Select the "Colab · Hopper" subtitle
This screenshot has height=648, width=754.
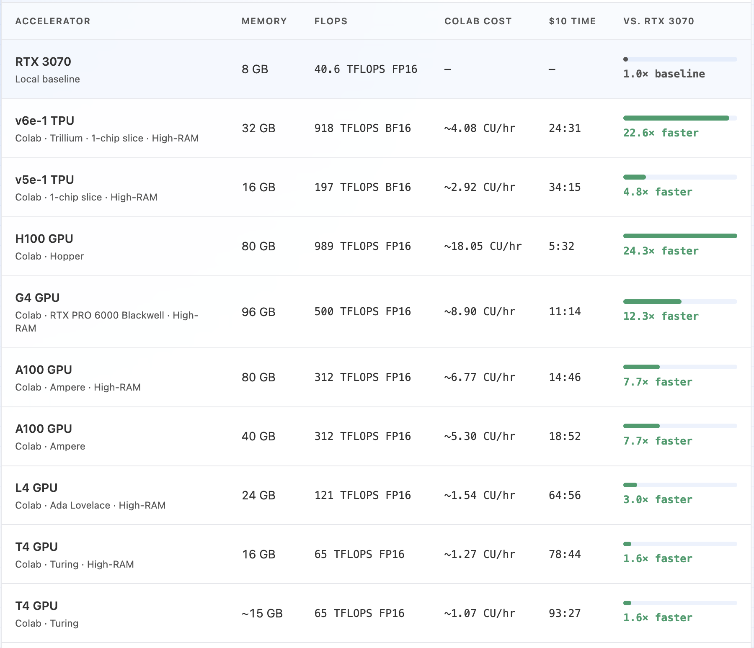49,256
